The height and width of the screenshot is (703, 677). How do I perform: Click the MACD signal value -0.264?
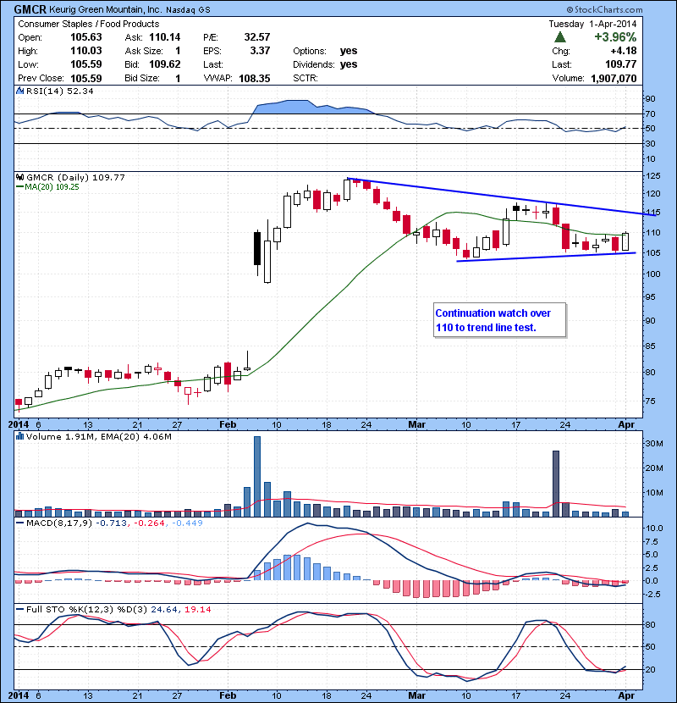click(x=149, y=523)
